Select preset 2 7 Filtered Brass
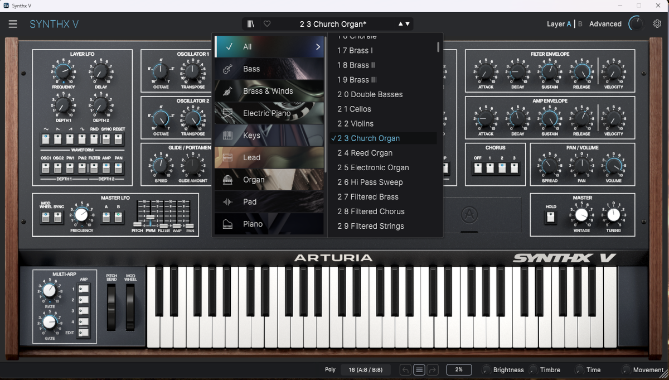Screen dimensions: 669x380 click(384, 196)
